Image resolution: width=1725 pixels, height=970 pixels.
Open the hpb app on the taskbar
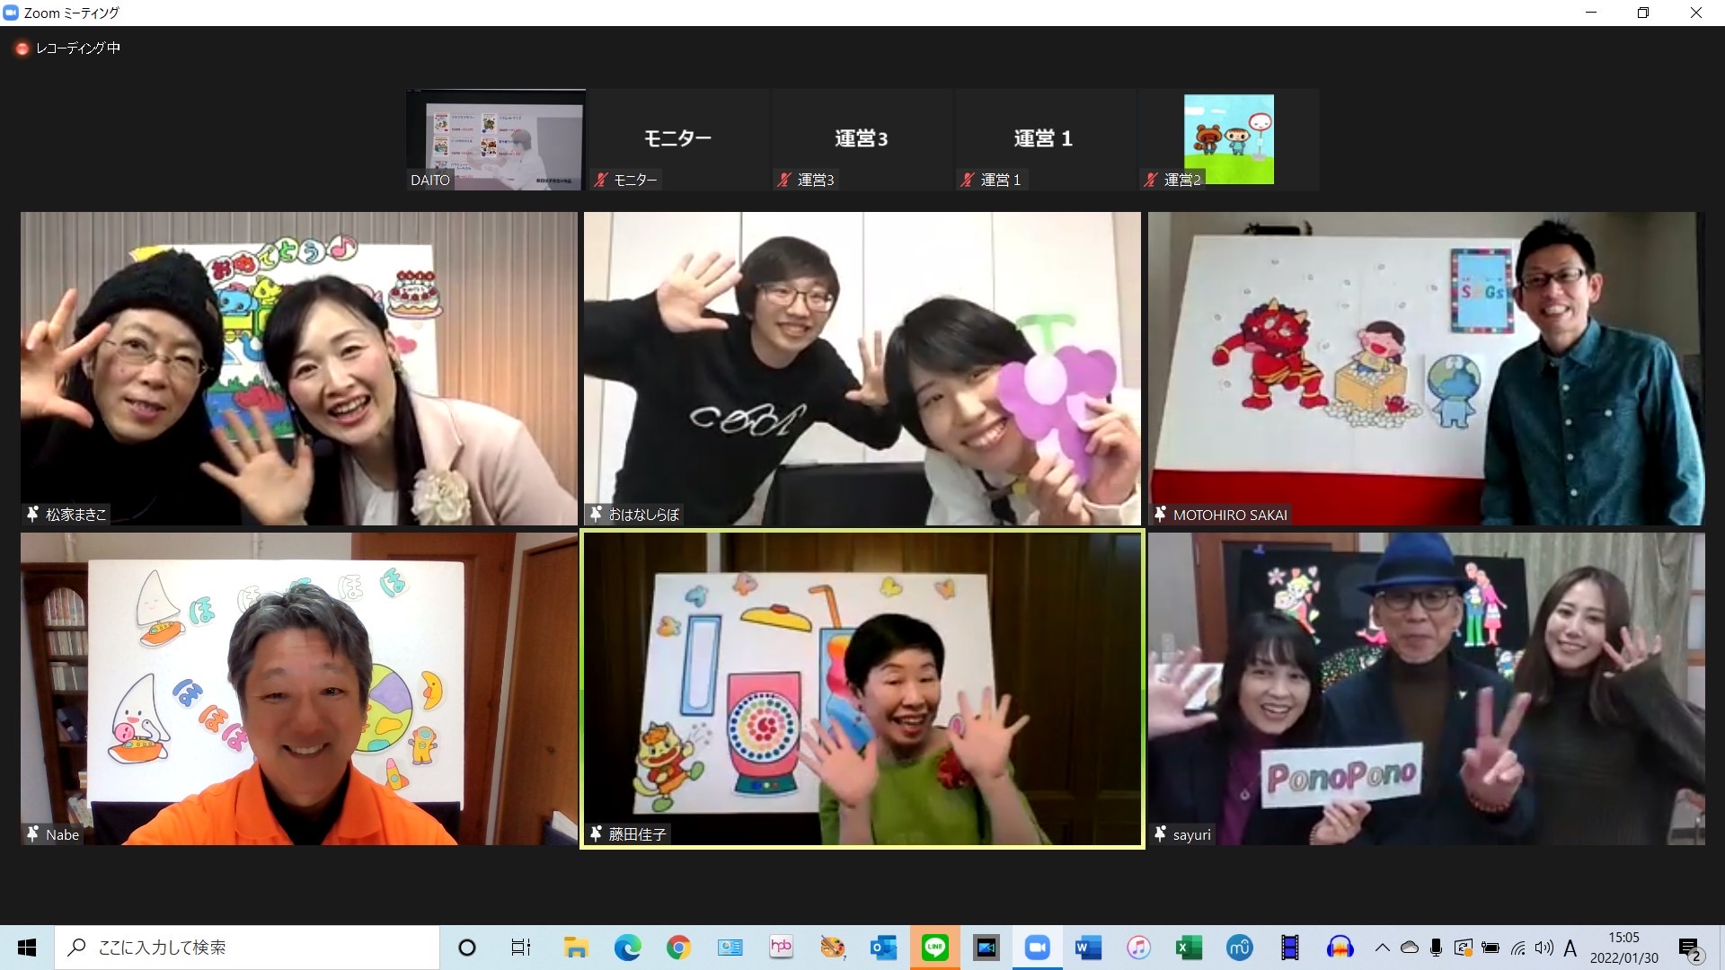[x=781, y=948]
